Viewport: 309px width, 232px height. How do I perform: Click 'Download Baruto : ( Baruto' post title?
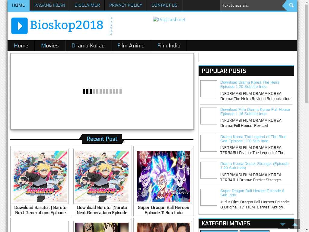tap(40, 210)
